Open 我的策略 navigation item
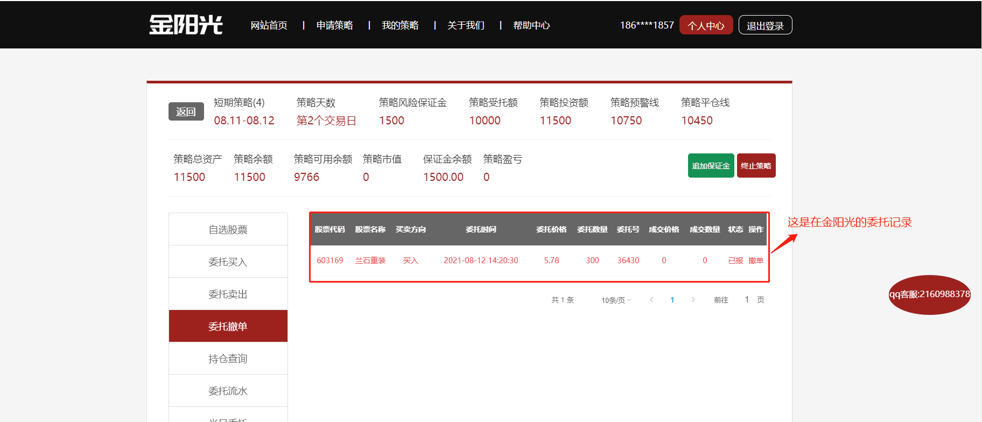 point(400,25)
